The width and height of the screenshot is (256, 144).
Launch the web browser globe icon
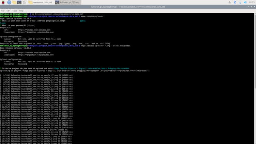pyautogui.click(x=9, y=2)
